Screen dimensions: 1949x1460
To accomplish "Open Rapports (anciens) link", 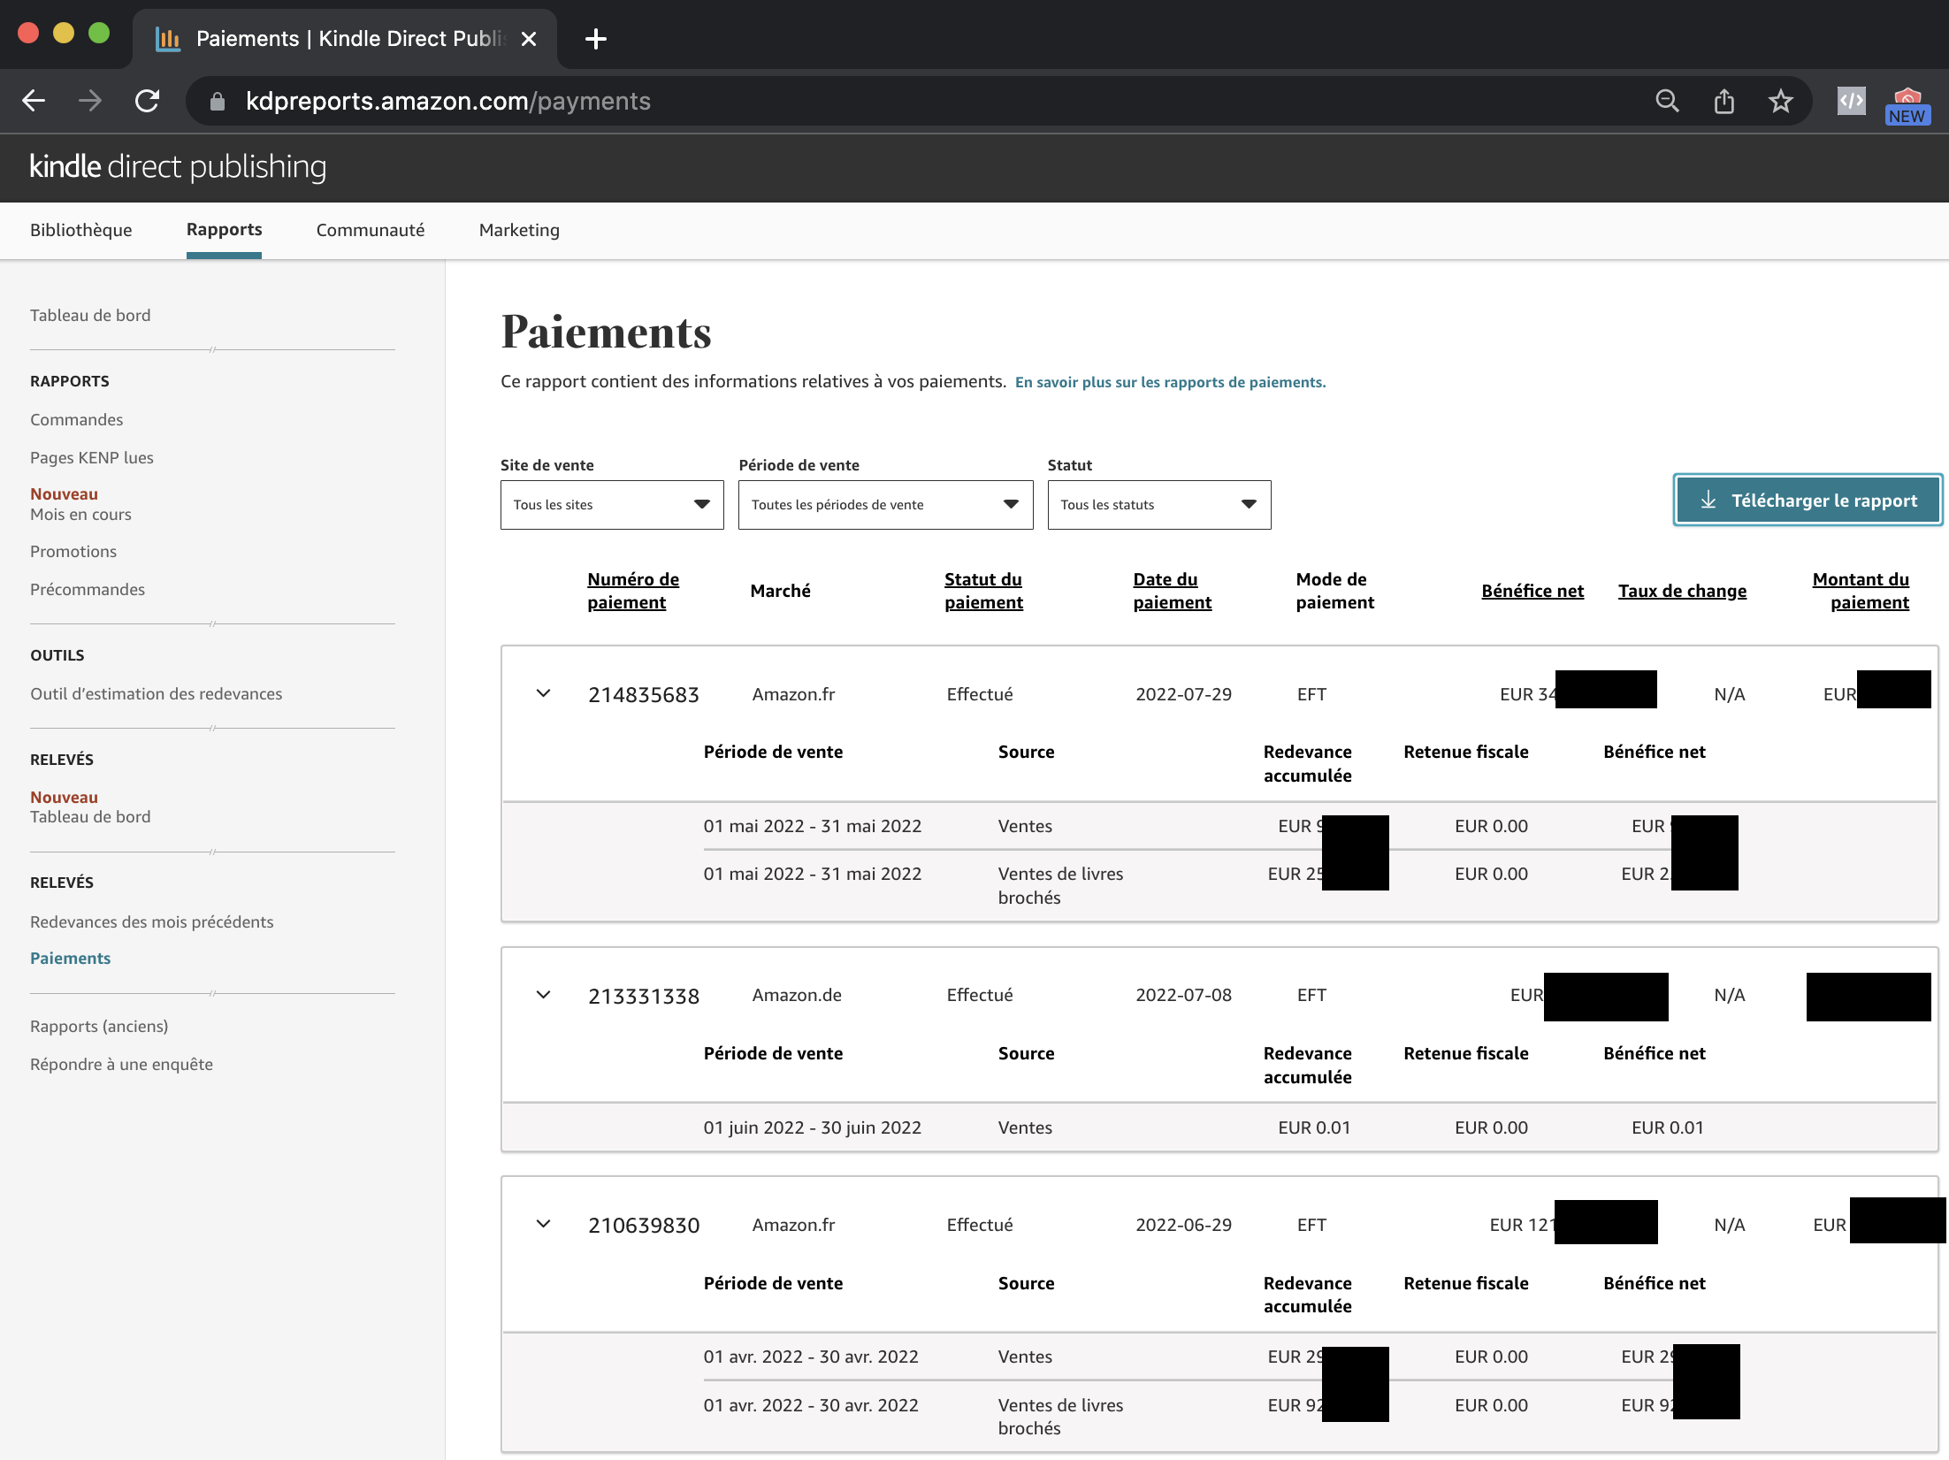I will point(99,1027).
